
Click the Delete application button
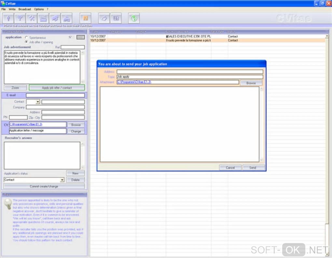[76, 180]
